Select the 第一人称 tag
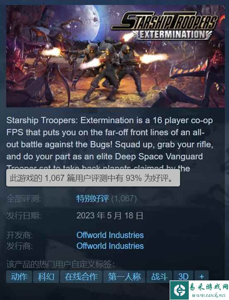Screen dimensions: 229x300 click(124, 277)
